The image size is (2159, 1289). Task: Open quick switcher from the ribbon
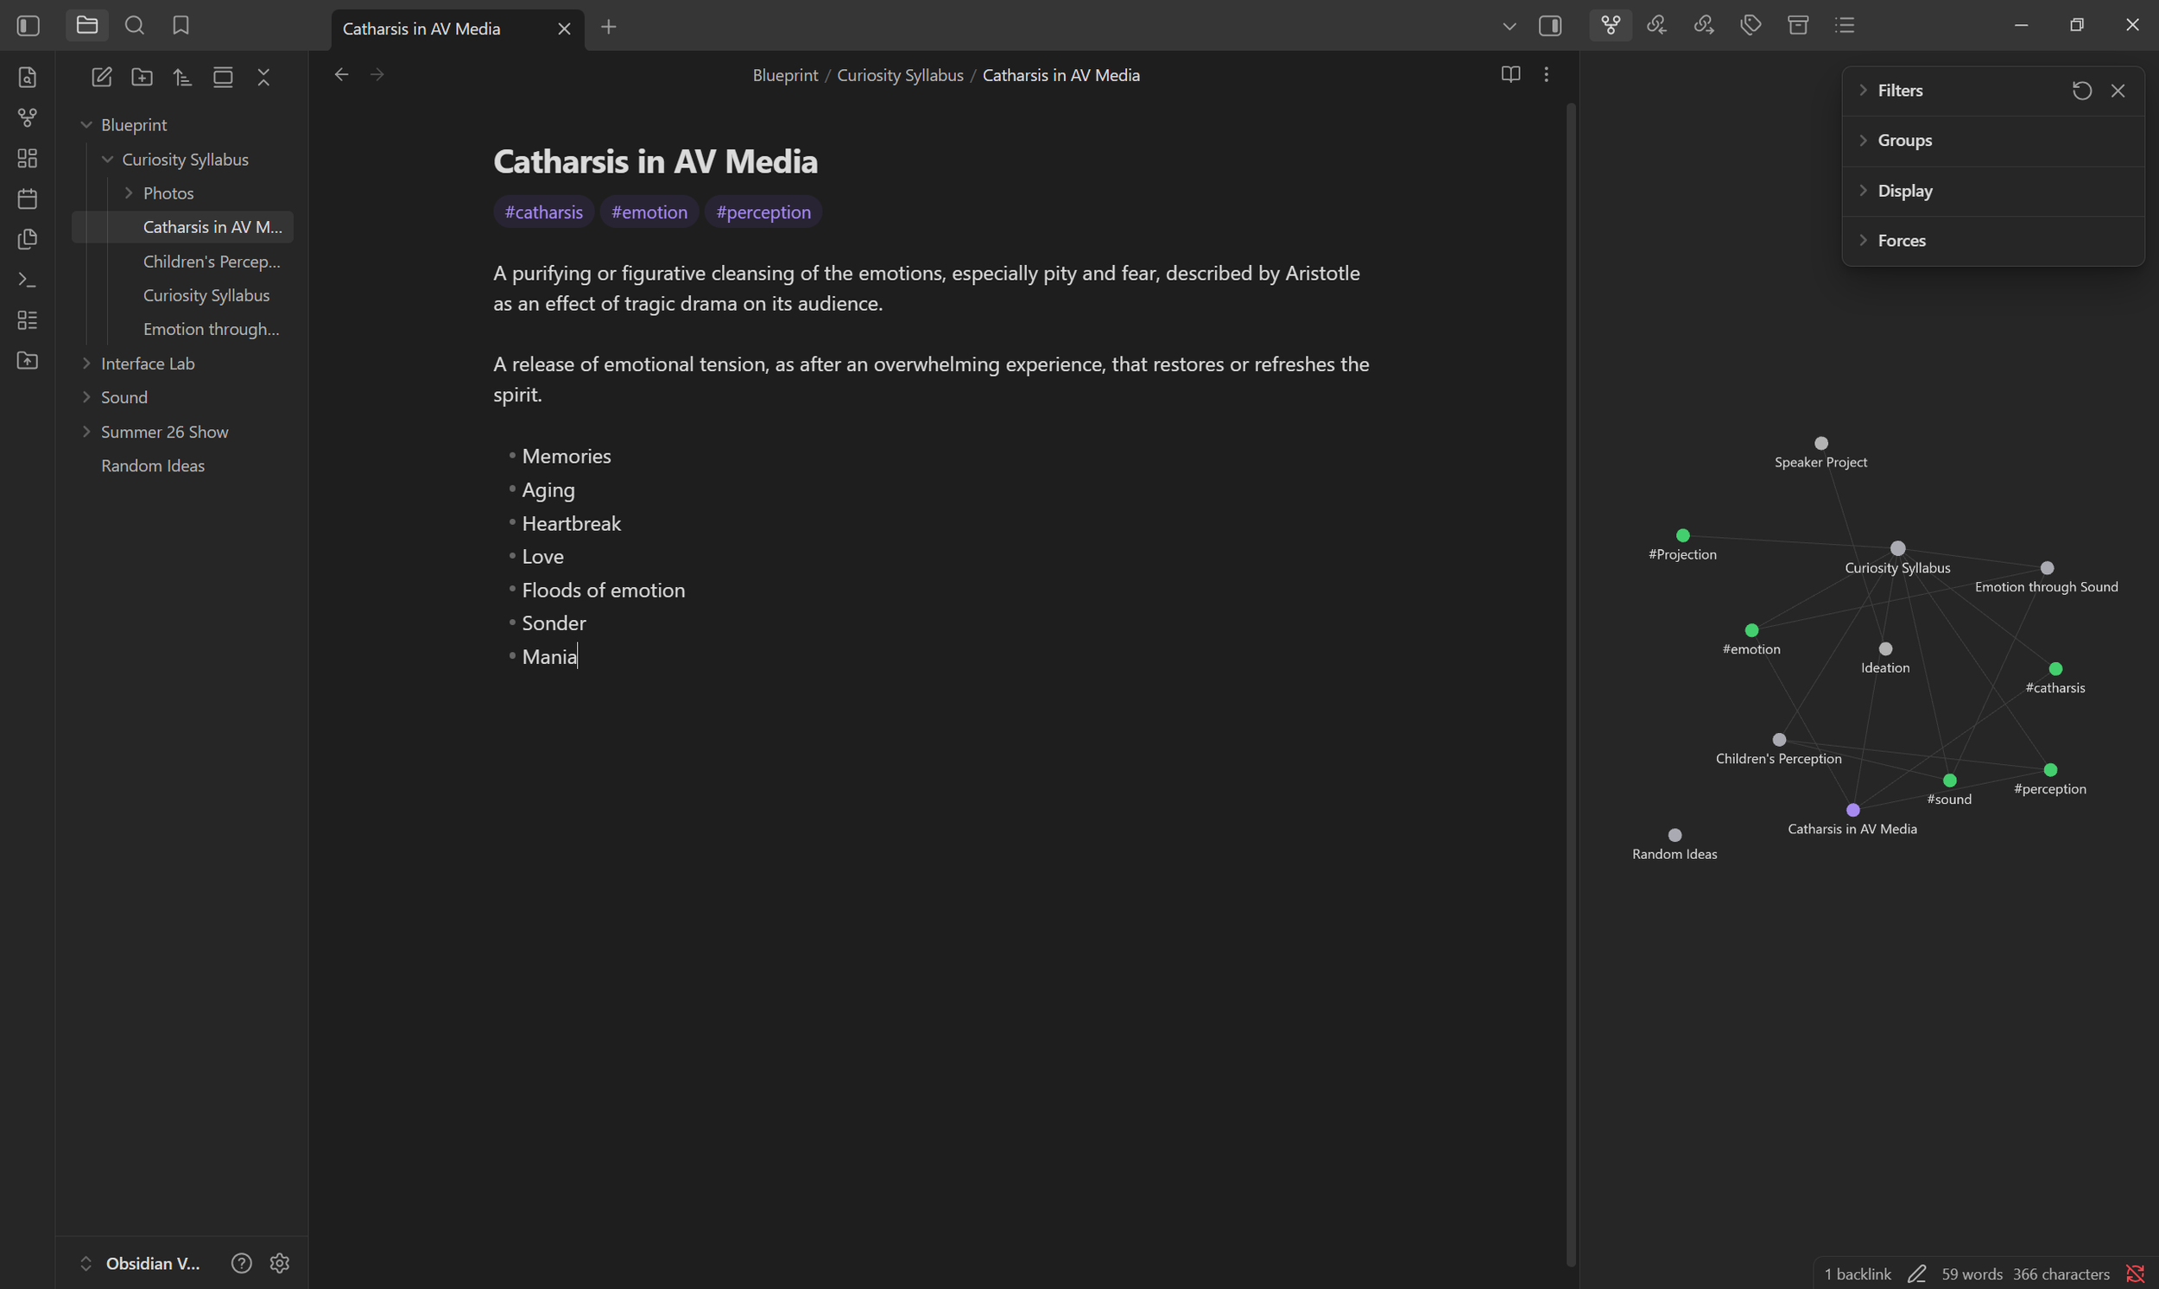28,78
